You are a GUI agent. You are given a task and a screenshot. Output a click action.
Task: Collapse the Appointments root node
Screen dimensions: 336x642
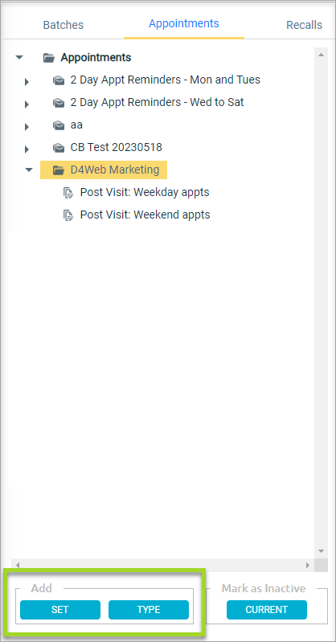point(19,58)
